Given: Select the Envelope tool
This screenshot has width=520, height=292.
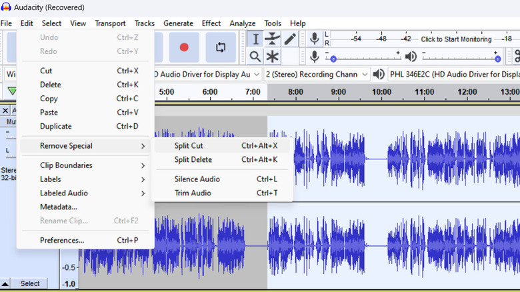Looking at the screenshot, I should (x=272, y=39).
